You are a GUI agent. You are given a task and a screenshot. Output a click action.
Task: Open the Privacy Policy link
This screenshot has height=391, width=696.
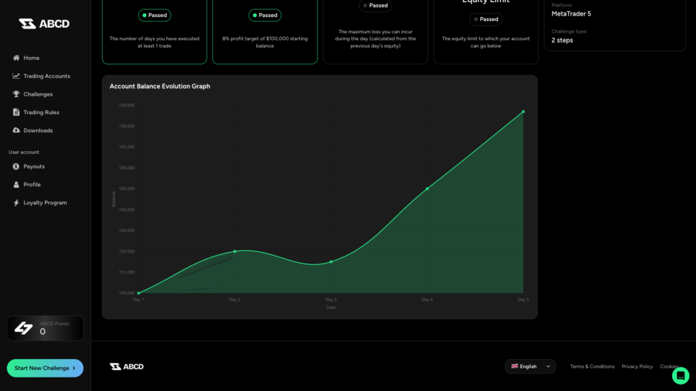[637, 367]
